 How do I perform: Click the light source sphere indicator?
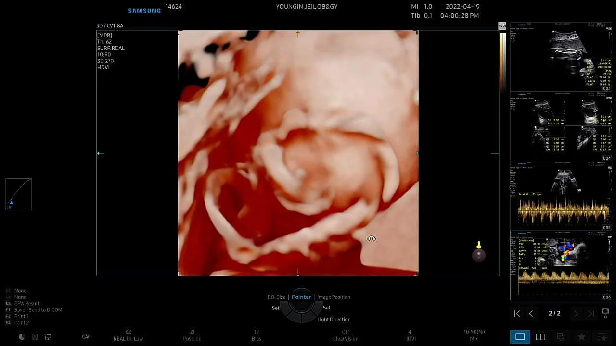point(478,255)
